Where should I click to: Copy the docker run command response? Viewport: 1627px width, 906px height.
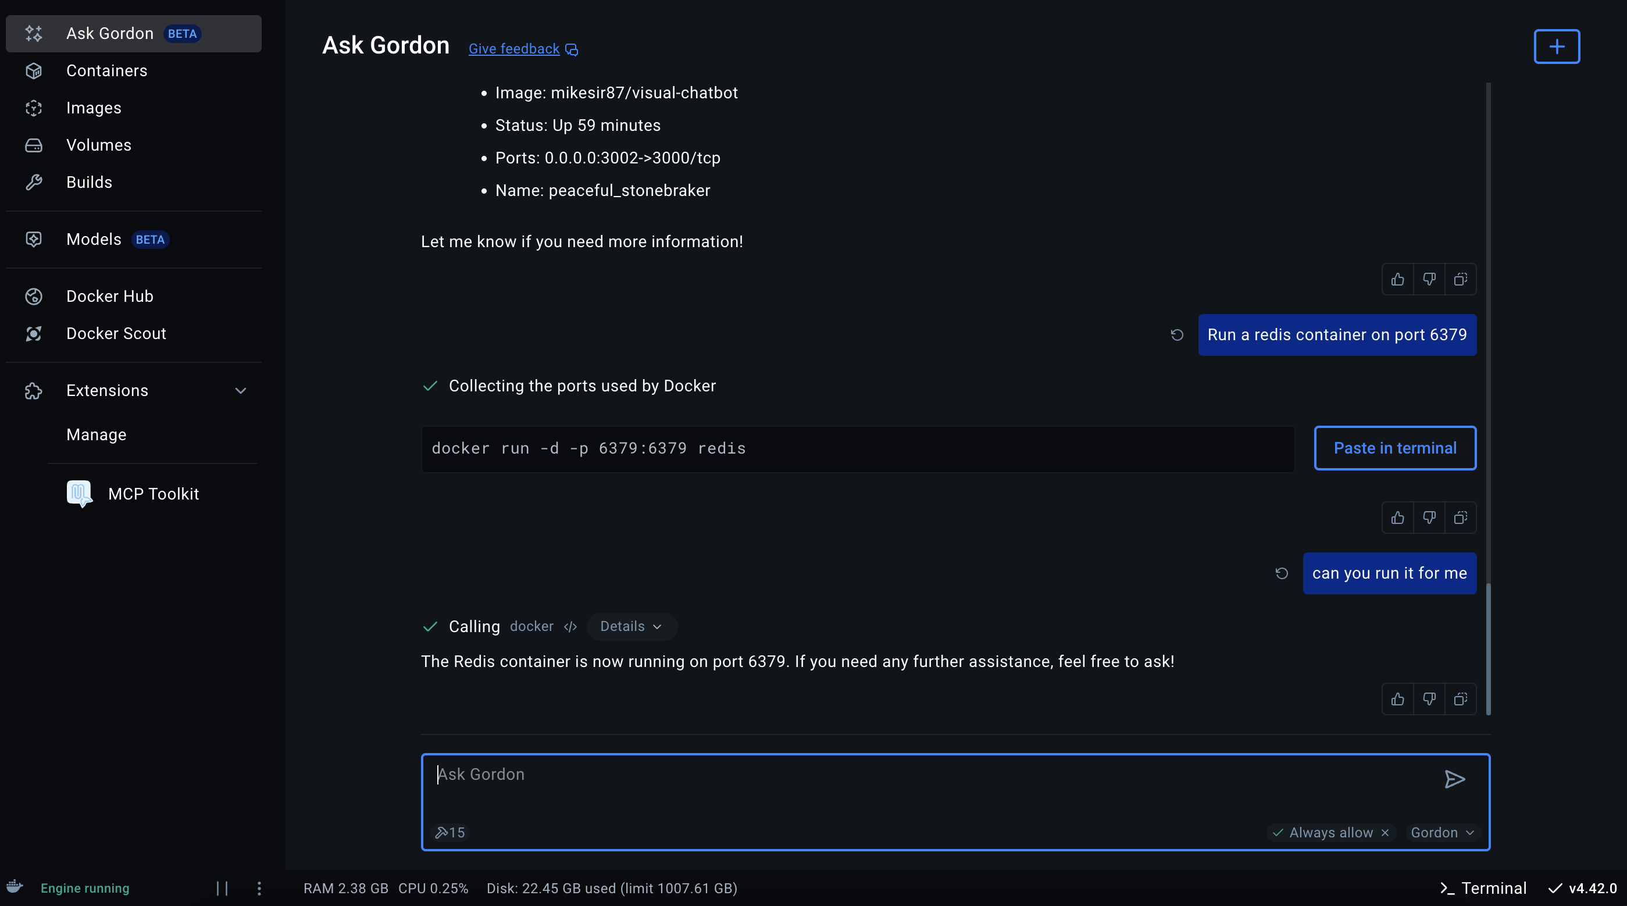(1460, 518)
